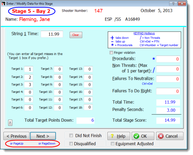Toggle the Equipment Adjusted checkbox
193x155 pixels.
click(113, 144)
